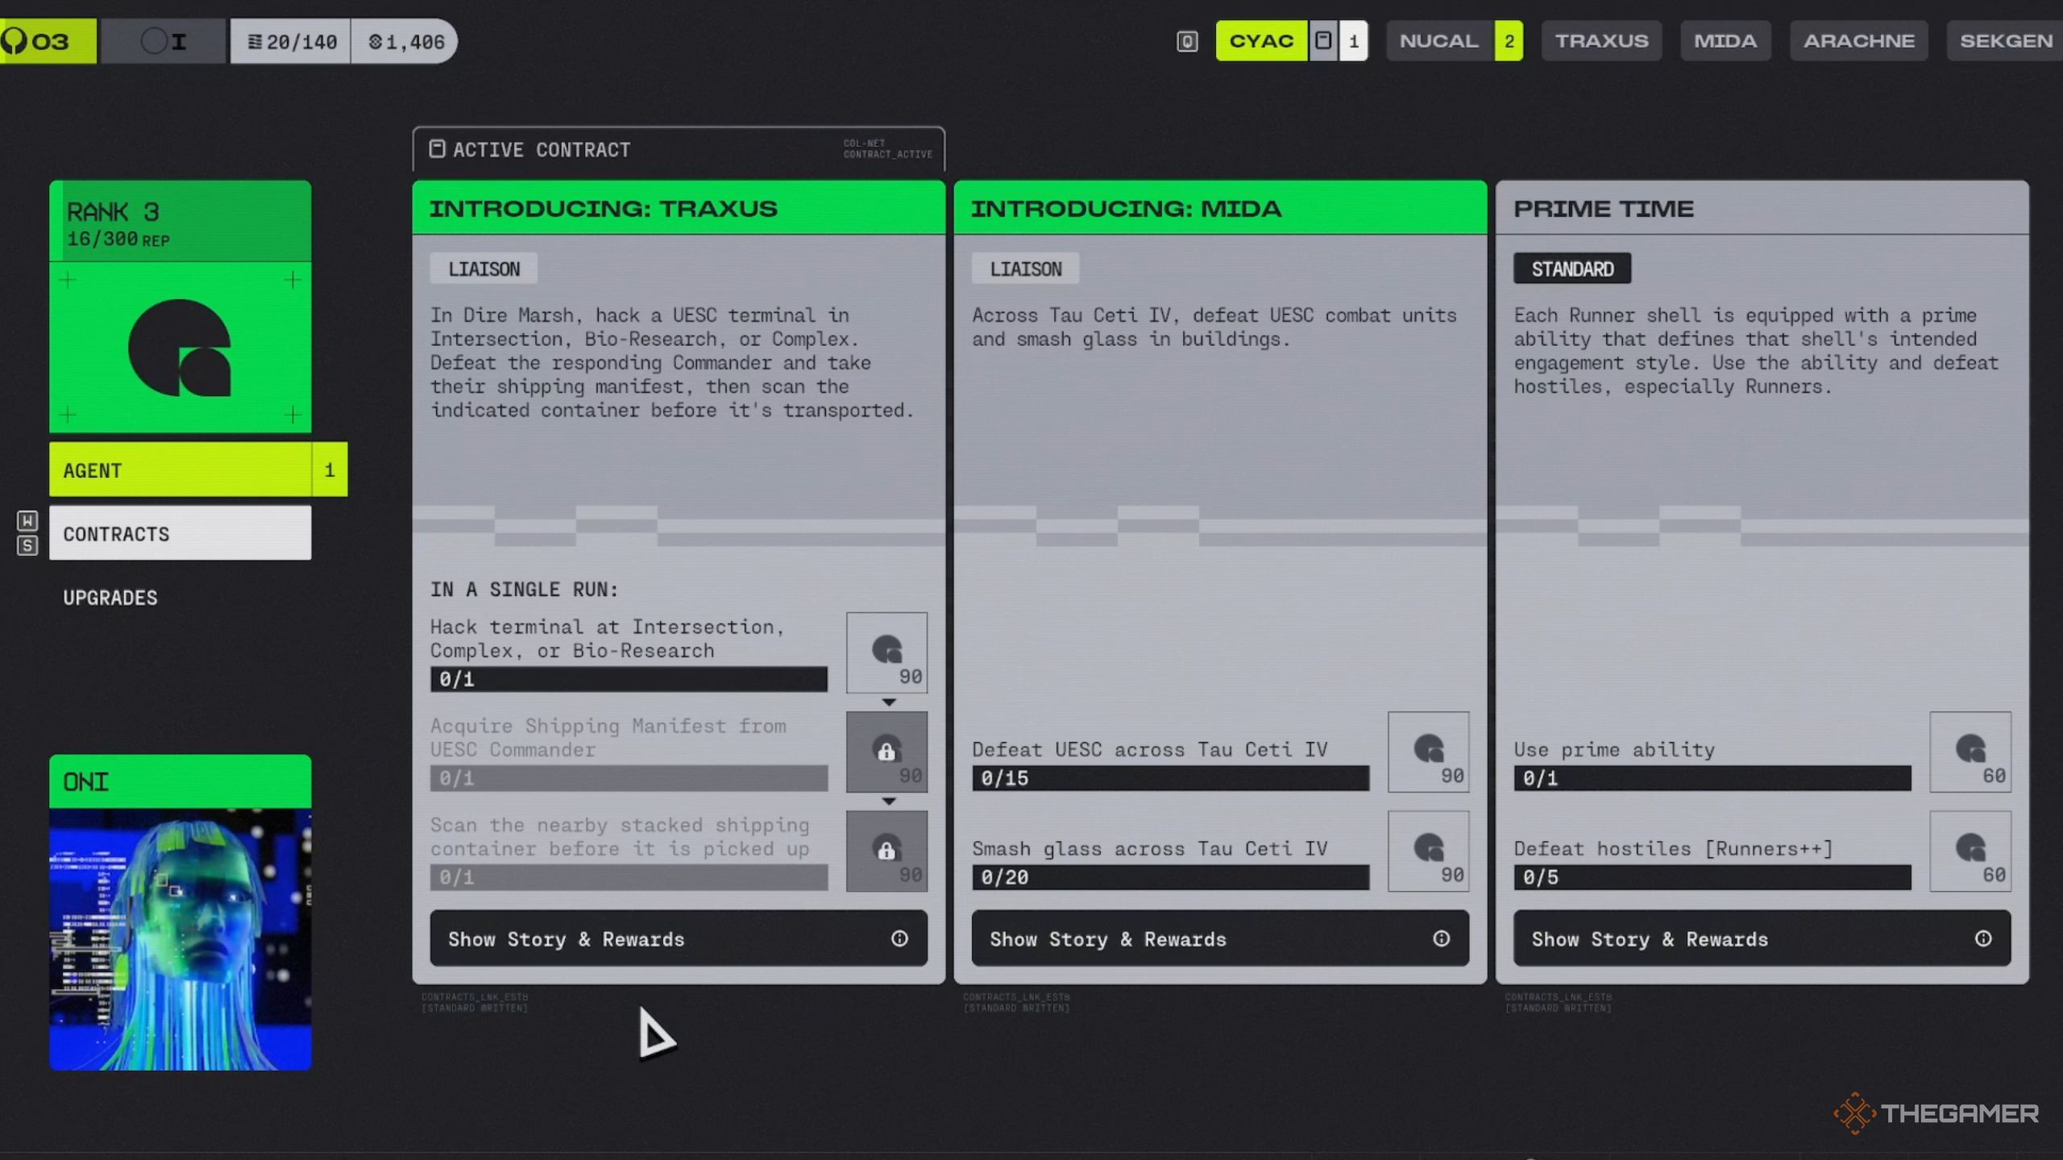Click the locked Shipping Manifest reward icon
The height and width of the screenshot is (1160, 2063).
click(886, 752)
